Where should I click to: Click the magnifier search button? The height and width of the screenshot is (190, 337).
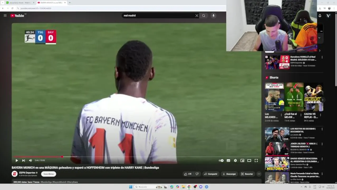(x=204, y=16)
